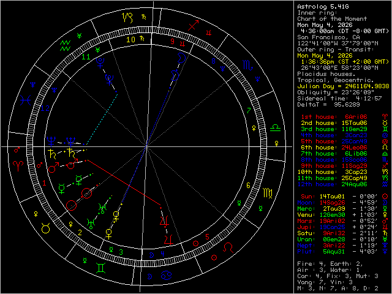Viewport: 392px width, 294px height.
Task: Click the 'Yang: 7, Yin: 3' line
Action: (x=325, y=282)
